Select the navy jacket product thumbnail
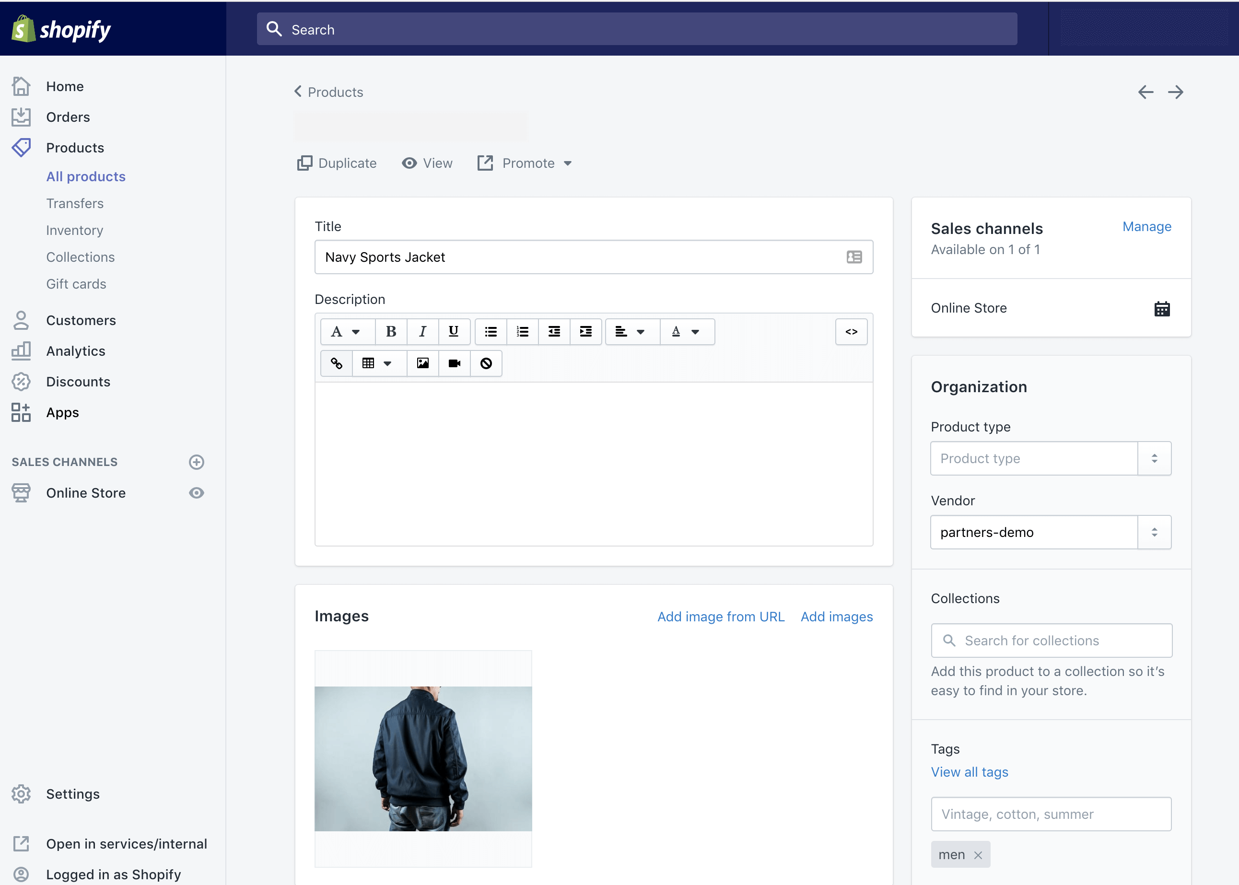The height and width of the screenshot is (885, 1239). [x=423, y=758]
